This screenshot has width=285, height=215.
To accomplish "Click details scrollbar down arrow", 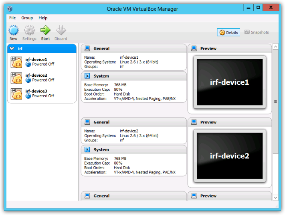I will point(275,197).
